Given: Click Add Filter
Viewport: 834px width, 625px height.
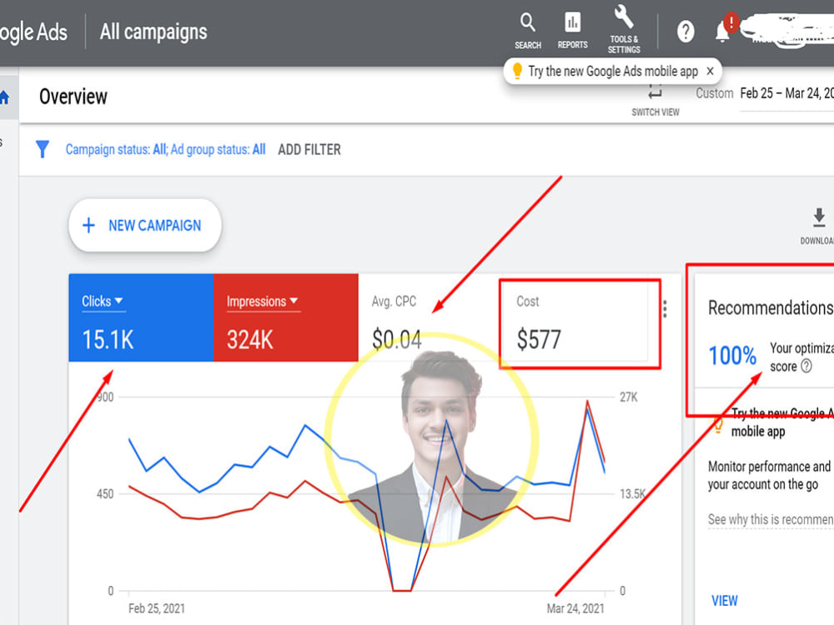Looking at the screenshot, I should click(309, 150).
